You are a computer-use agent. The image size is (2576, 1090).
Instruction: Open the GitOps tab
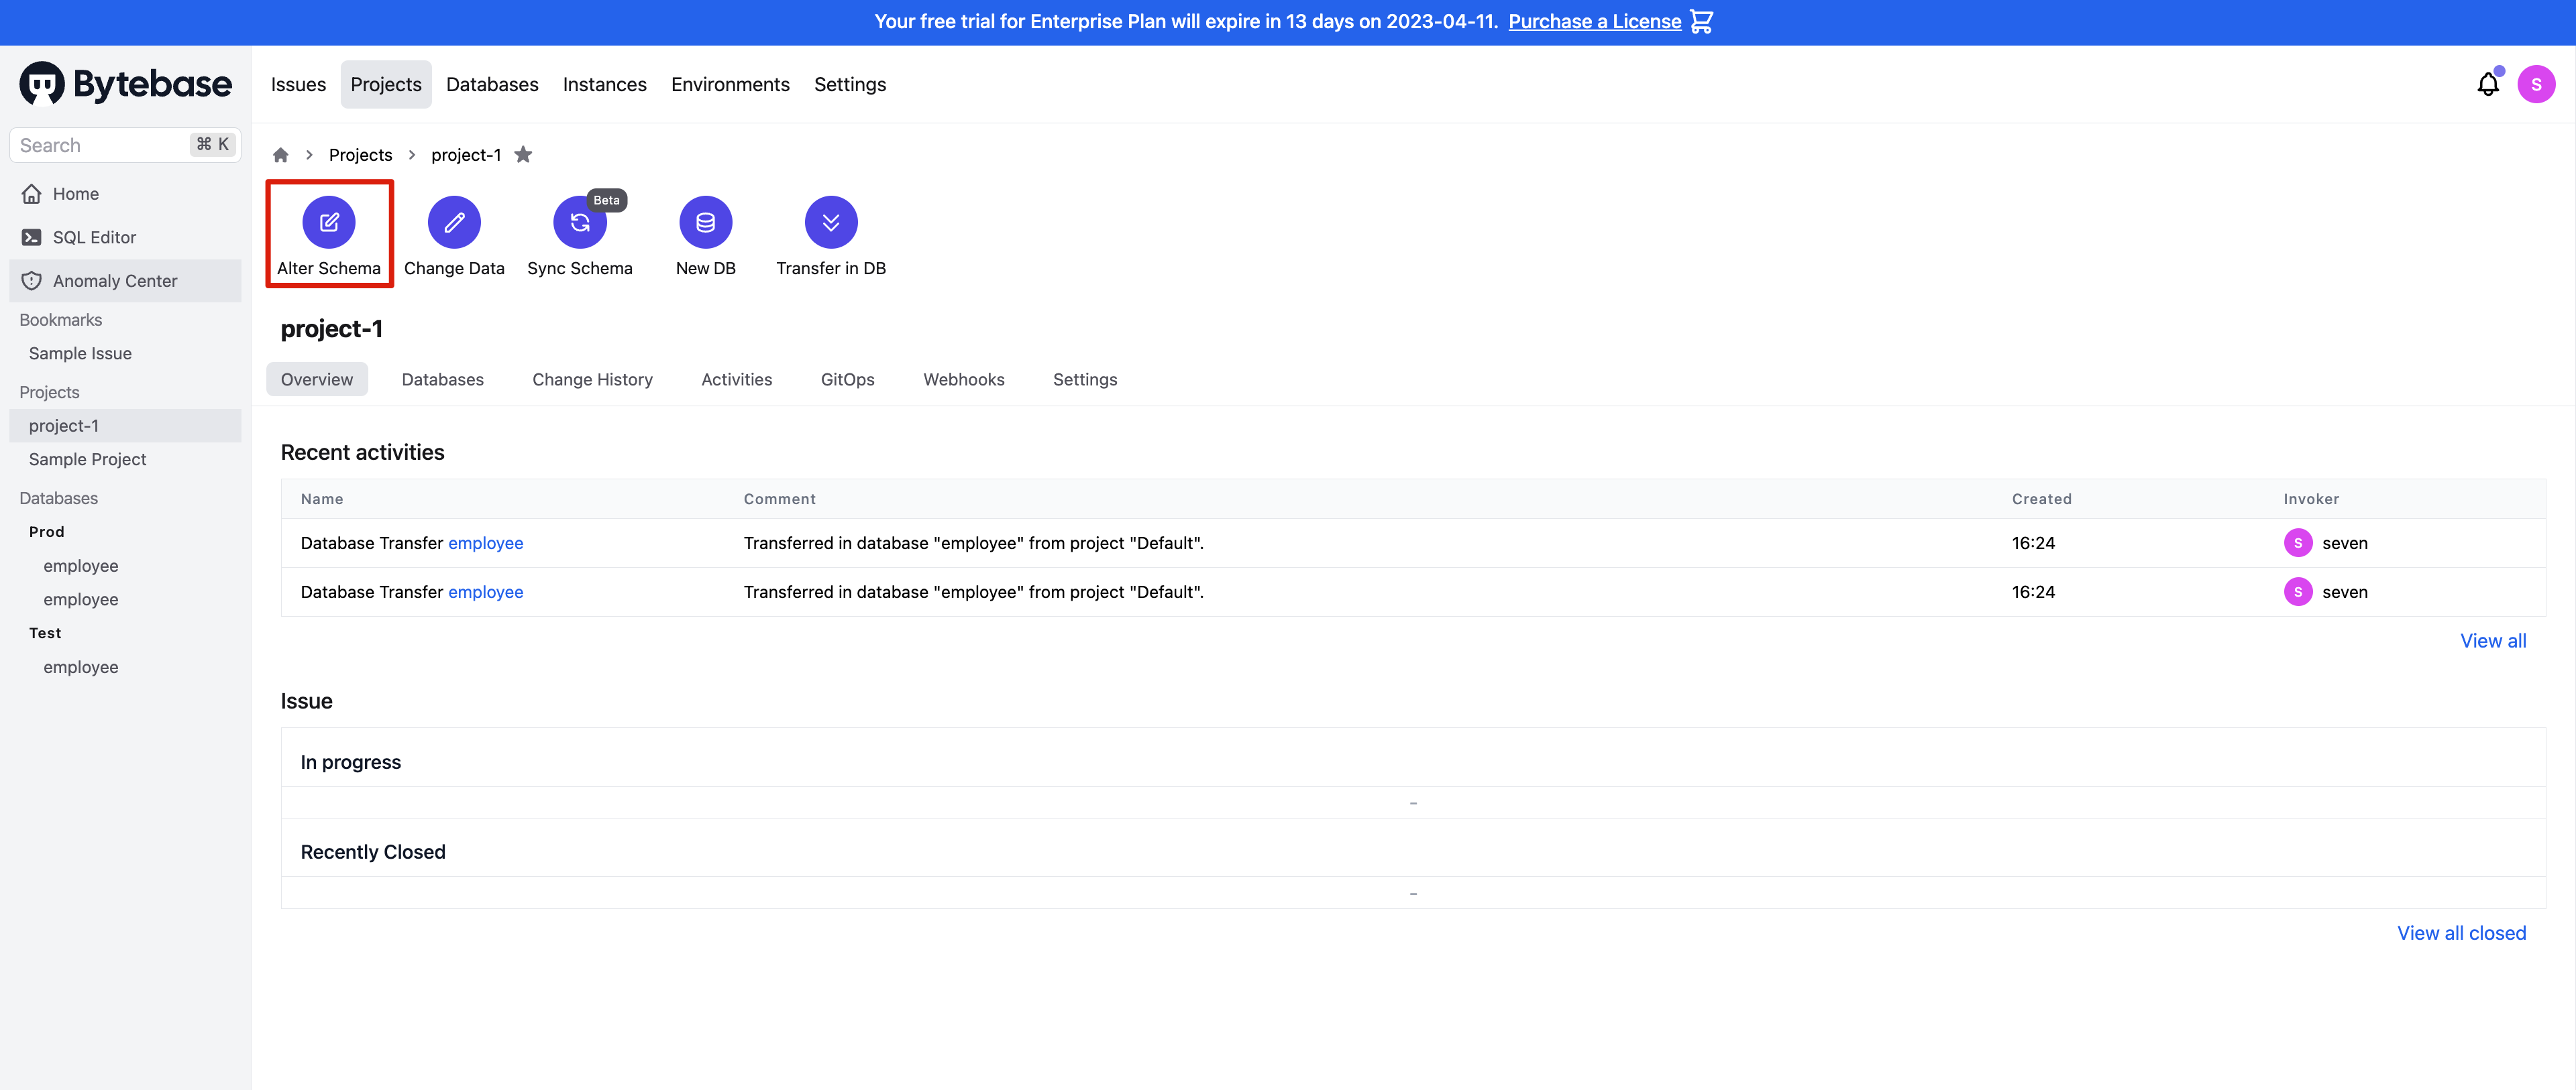847,379
